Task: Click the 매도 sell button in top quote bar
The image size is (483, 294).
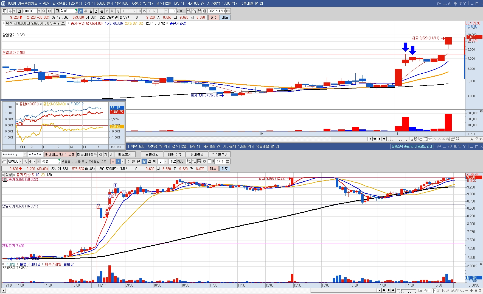Action: [225, 17]
